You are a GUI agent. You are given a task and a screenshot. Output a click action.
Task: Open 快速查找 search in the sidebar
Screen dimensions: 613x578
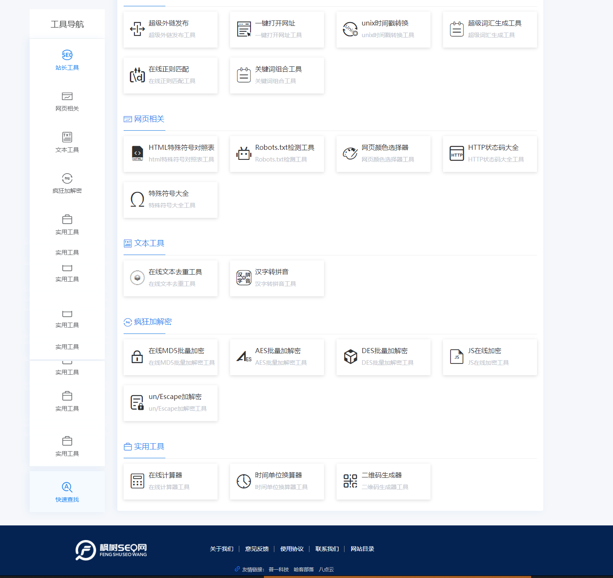(x=67, y=492)
